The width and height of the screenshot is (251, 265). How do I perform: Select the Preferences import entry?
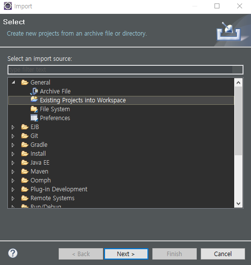(55, 118)
